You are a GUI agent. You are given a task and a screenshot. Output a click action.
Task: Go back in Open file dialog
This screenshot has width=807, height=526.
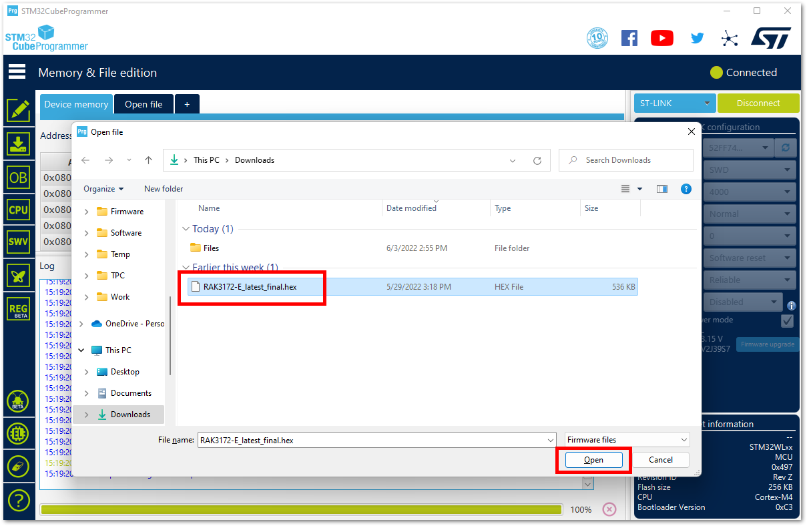click(85, 160)
